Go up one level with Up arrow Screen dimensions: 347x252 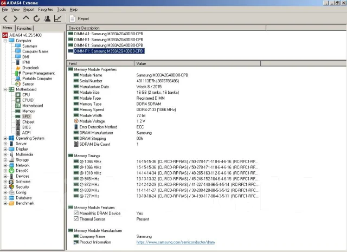click(x=26, y=18)
